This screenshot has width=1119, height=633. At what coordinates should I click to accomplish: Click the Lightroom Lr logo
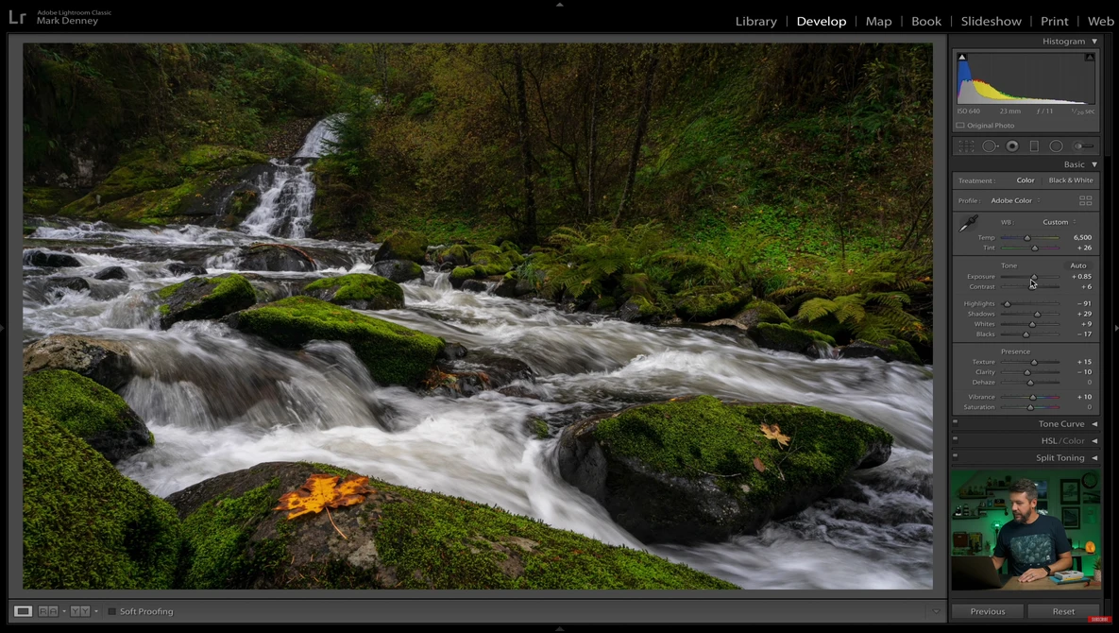pyautogui.click(x=17, y=17)
